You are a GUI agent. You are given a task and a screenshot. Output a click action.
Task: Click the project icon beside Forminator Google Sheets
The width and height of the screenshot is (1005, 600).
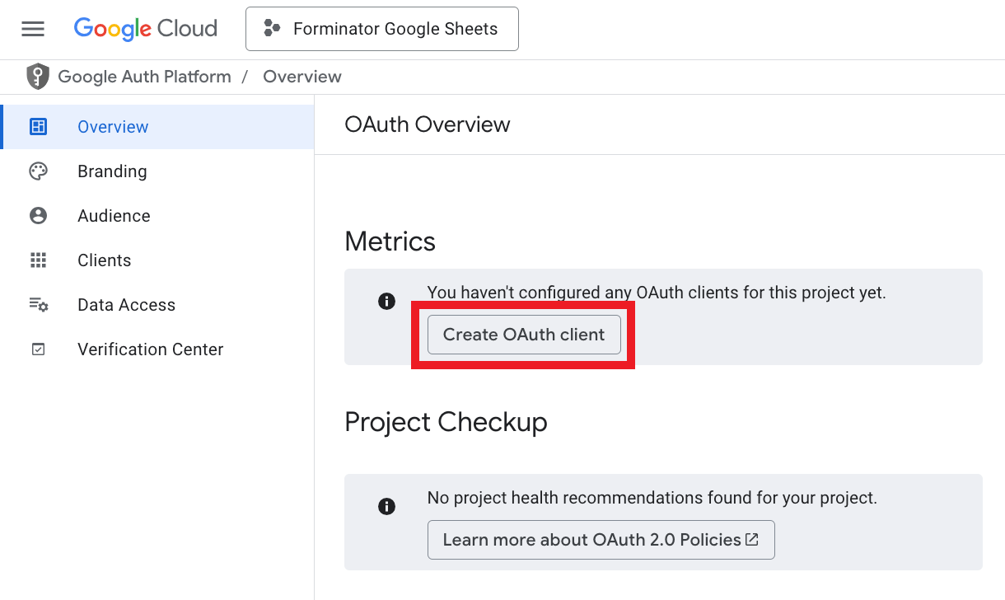[x=272, y=29]
